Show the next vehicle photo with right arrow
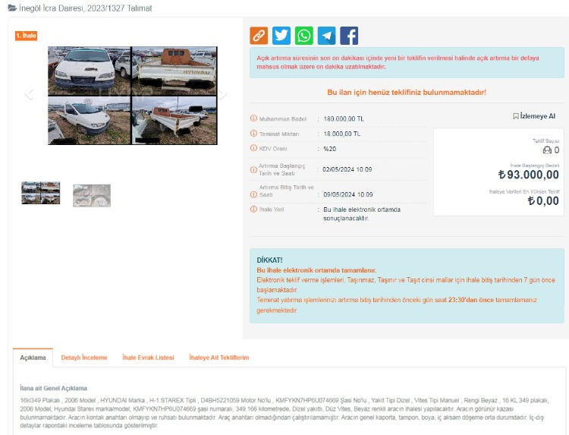569x435 pixels. click(x=222, y=94)
